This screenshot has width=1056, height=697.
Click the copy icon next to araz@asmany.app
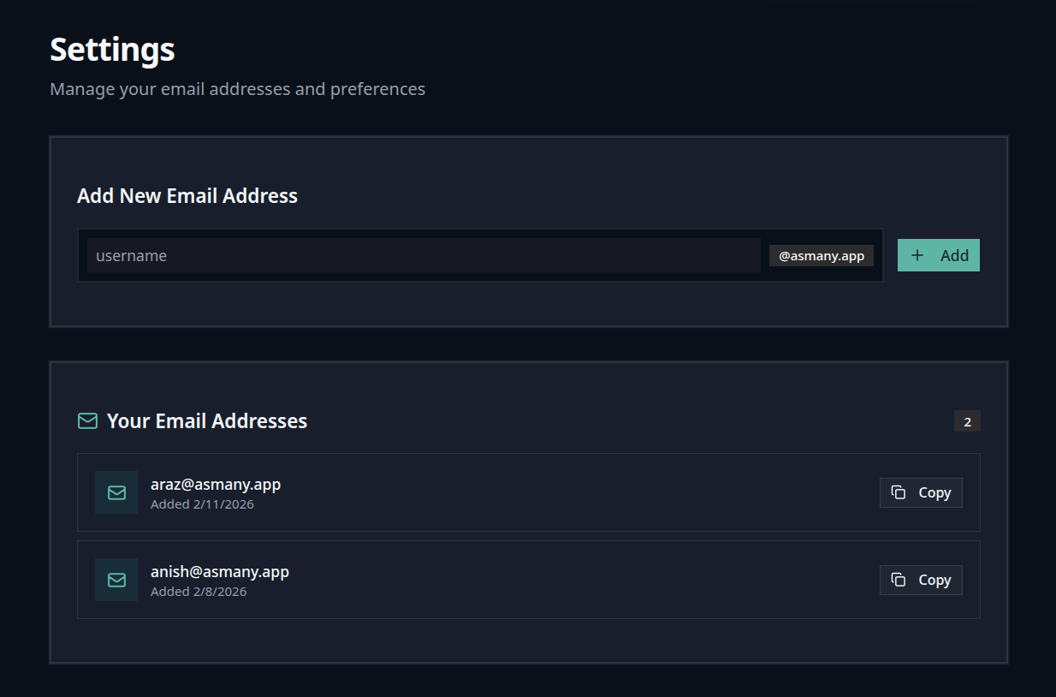(x=899, y=492)
